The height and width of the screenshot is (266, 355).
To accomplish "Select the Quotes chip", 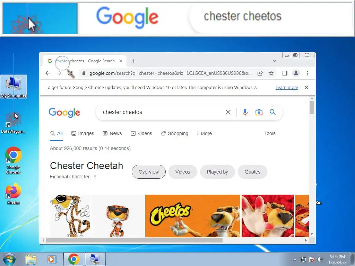I will tap(252, 172).
